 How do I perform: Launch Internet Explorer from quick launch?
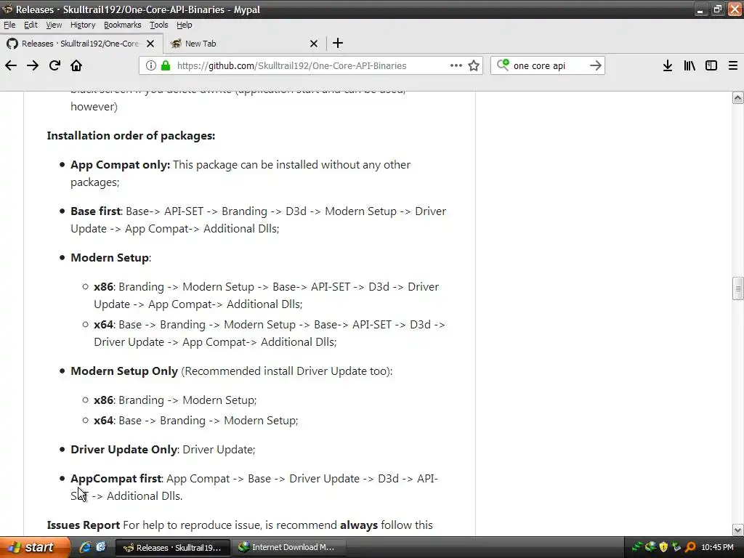85,547
